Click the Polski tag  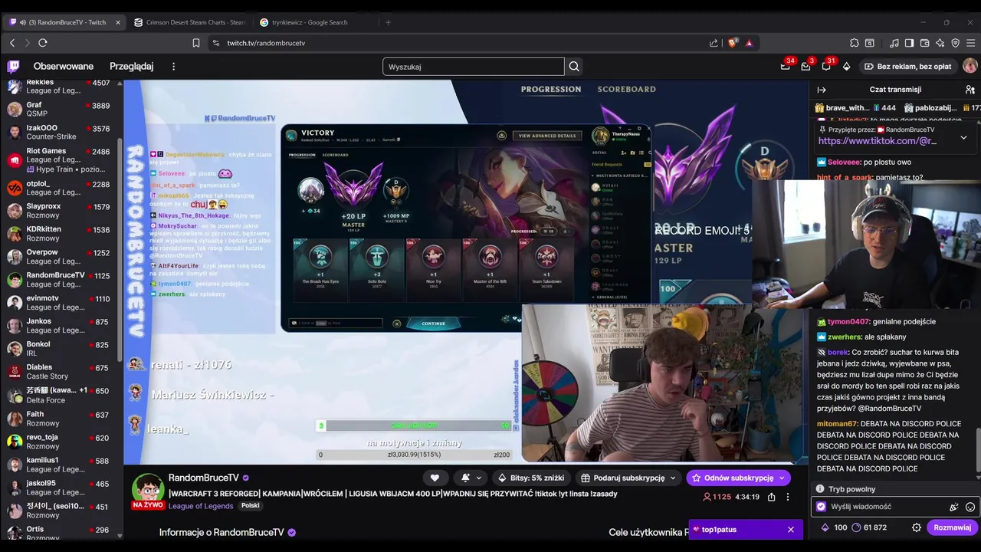coord(251,506)
